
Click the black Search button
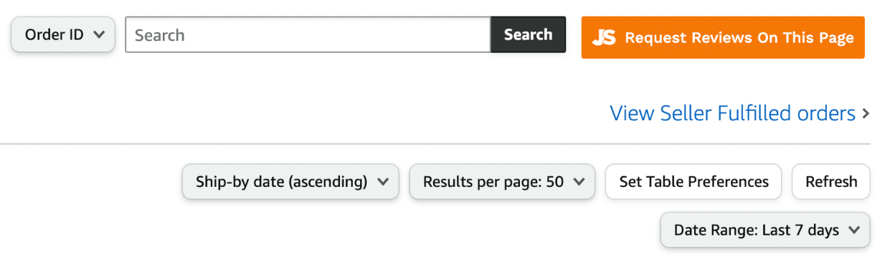pyautogui.click(x=528, y=34)
